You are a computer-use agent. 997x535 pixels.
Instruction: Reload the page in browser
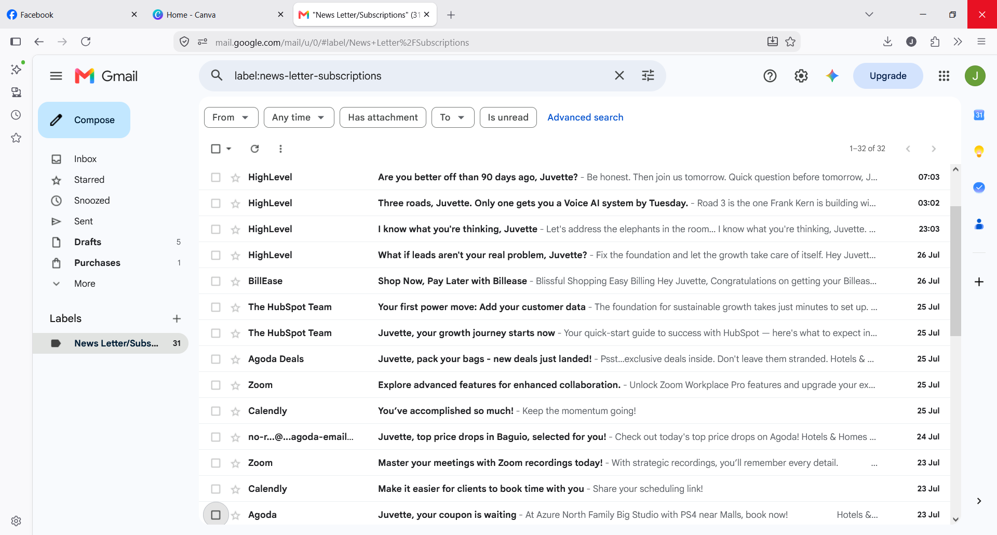point(86,42)
